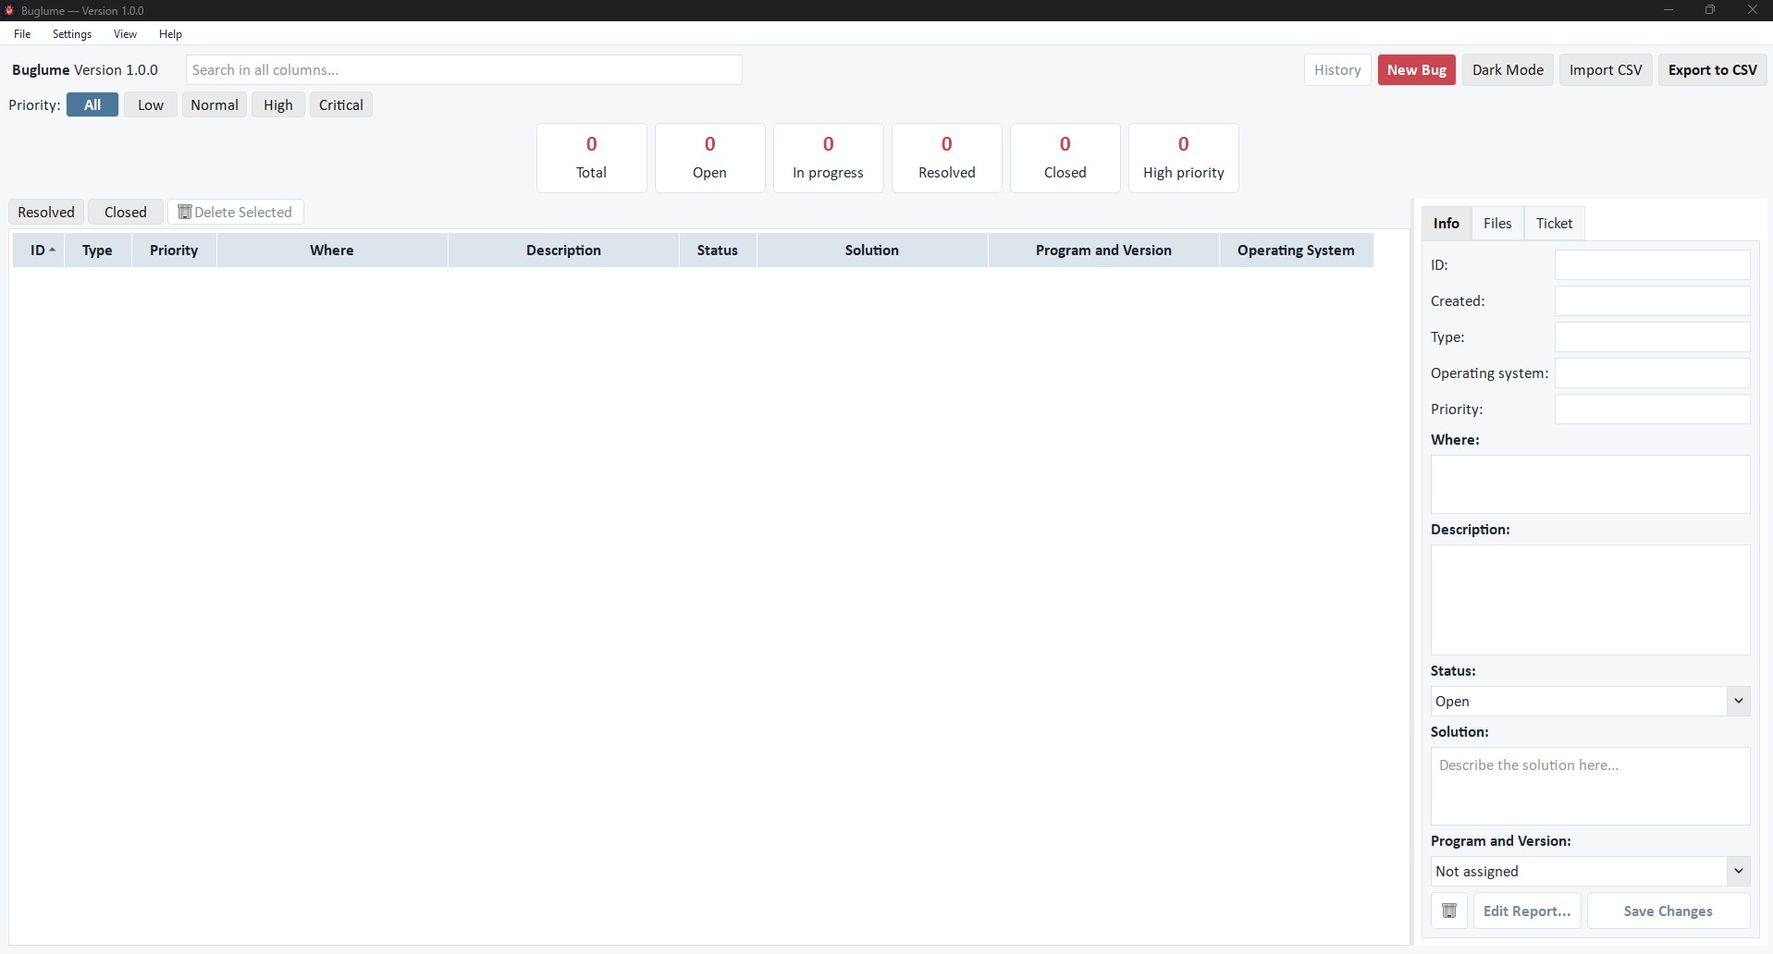Viewport: 1773px width, 954px height.
Task: Select the All priority filter
Action: pos(92,104)
